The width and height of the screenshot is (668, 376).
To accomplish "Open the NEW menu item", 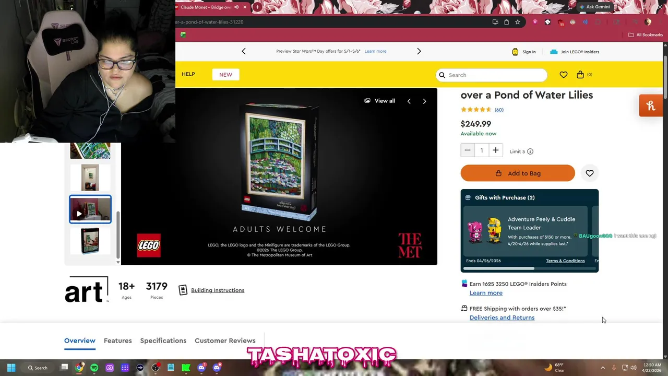I will click(225, 75).
